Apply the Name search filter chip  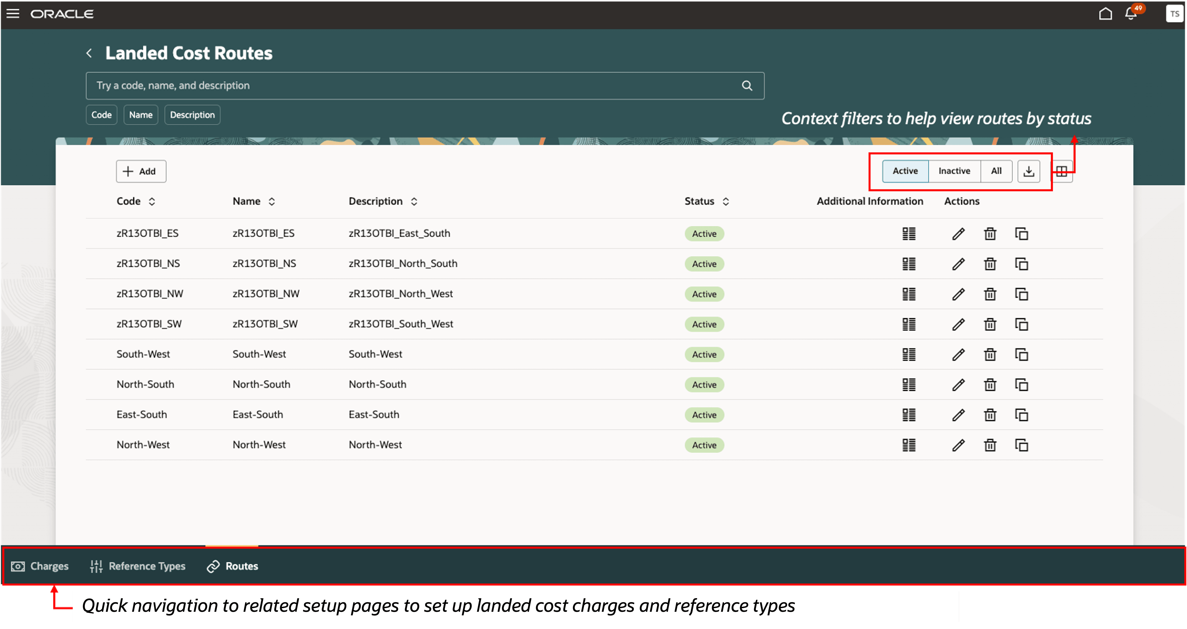pos(141,115)
